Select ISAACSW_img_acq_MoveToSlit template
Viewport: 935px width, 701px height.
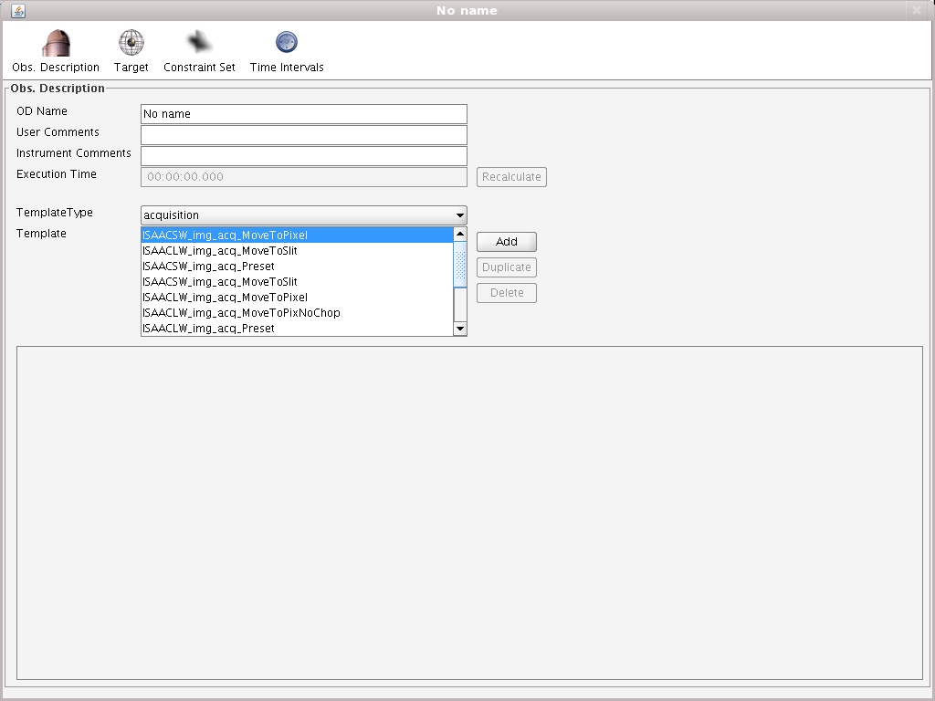pos(297,281)
